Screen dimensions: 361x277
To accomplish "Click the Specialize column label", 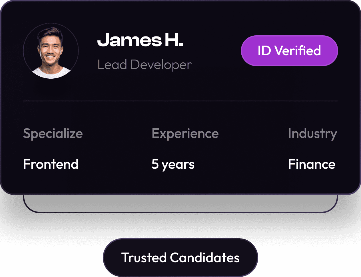I will (x=53, y=133).
